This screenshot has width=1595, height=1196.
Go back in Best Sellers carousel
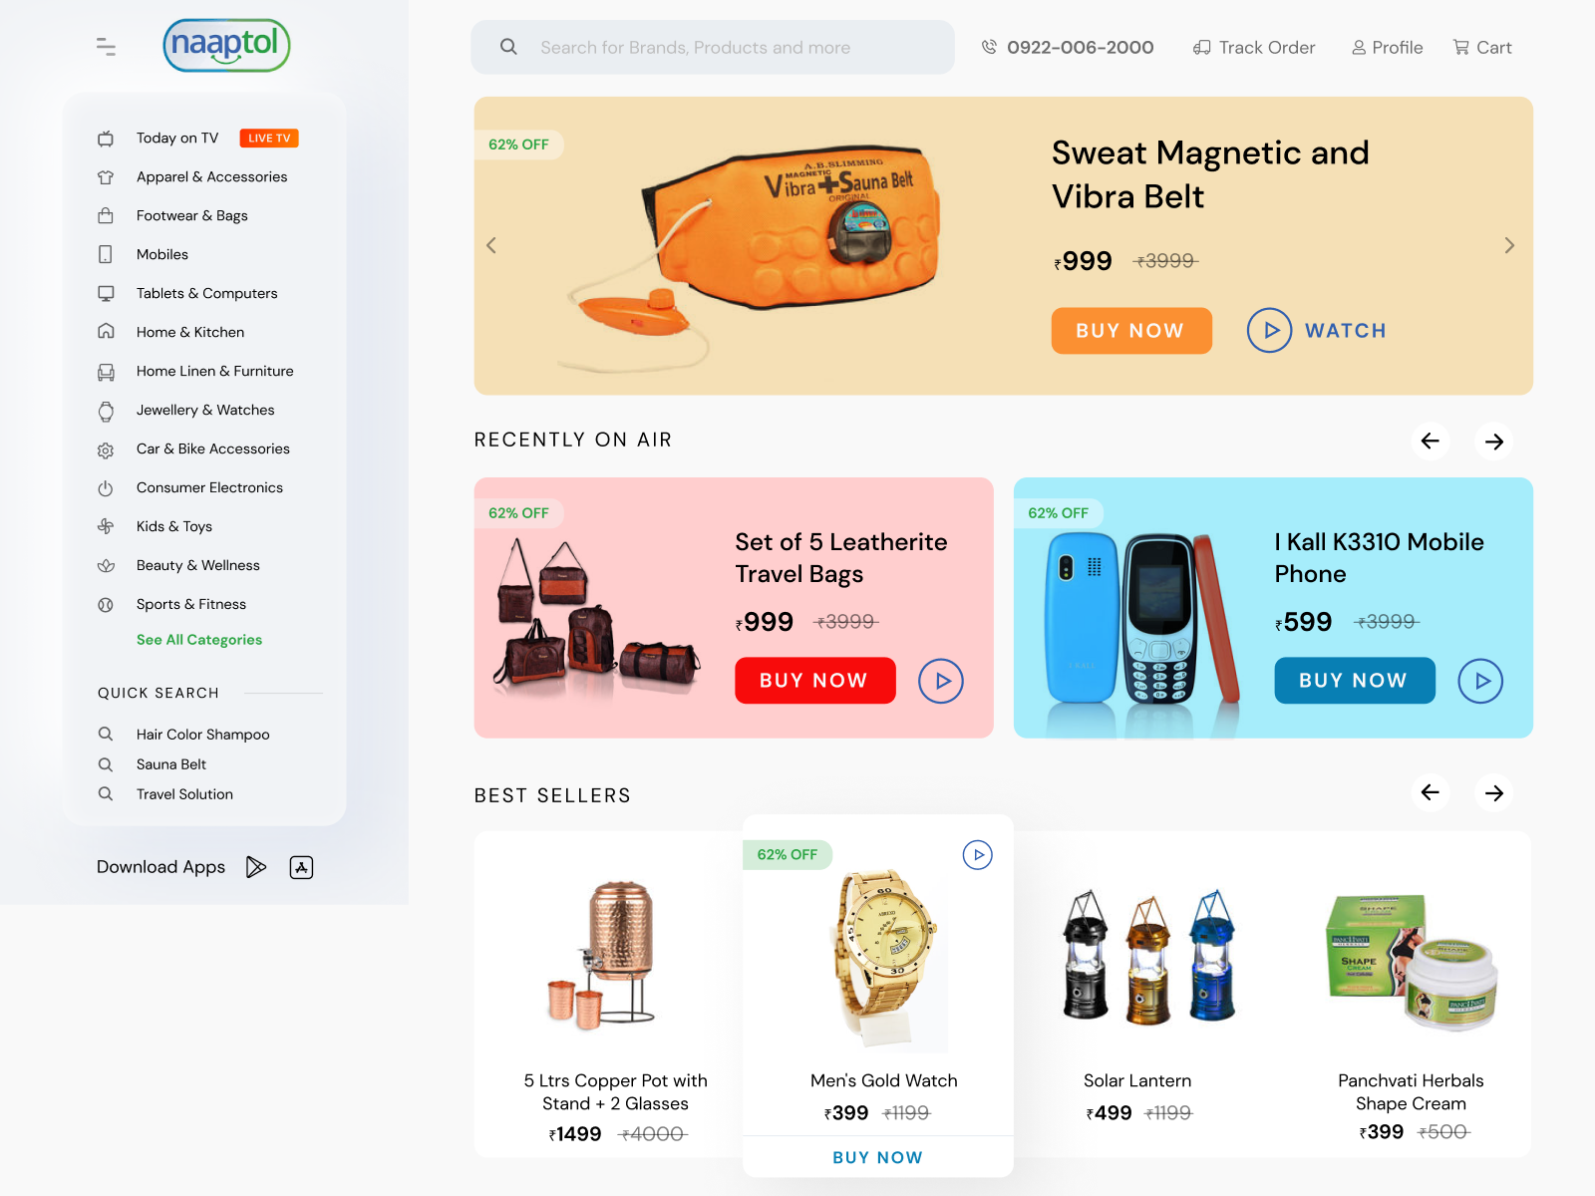1430,792
